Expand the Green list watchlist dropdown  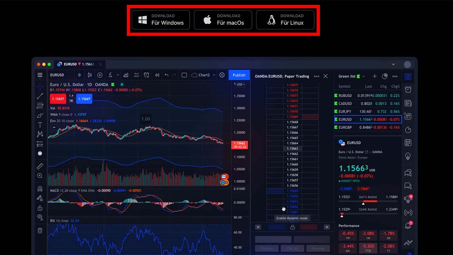(363, 76)
